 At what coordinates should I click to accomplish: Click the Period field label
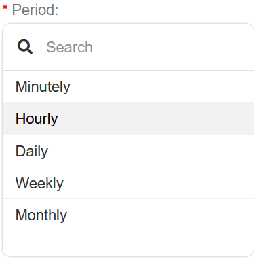point(35,10)
